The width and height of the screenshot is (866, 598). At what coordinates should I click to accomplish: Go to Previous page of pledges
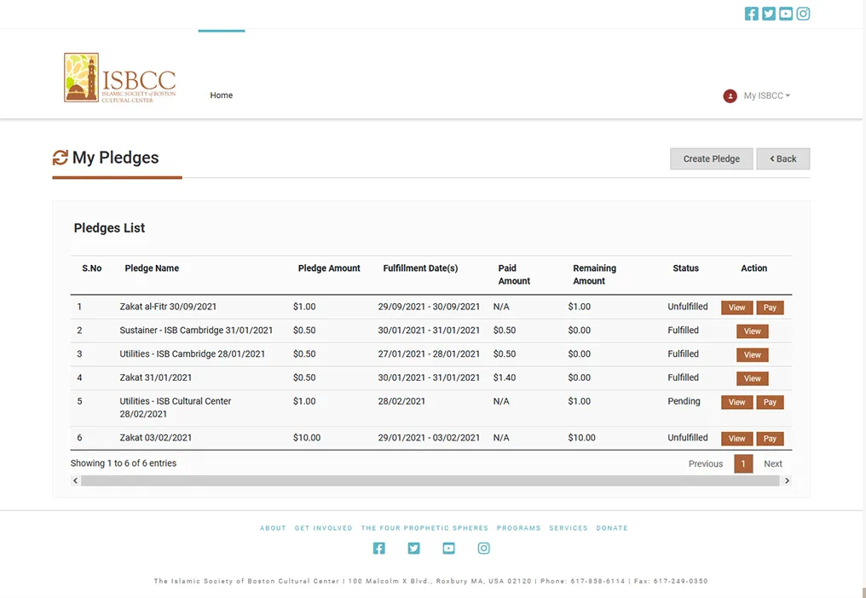pyautogui.click(x=705, y=463)
